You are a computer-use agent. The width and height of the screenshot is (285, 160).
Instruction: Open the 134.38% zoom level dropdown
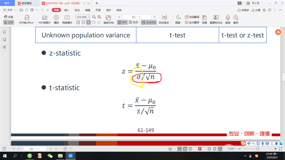[89, 17]
